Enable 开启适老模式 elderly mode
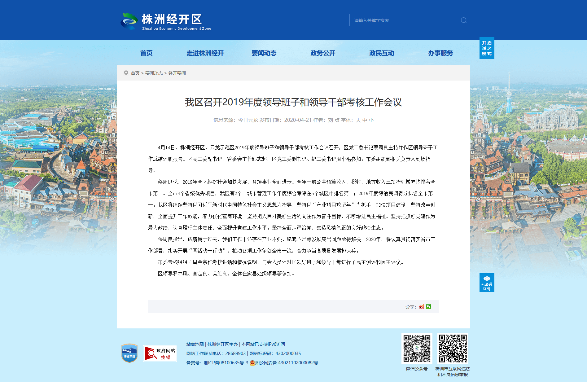This screenshot has height=382, width=587. (487, 48)
